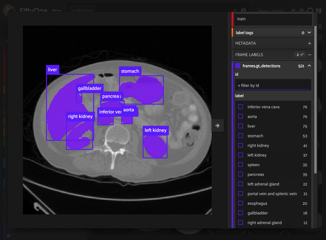Uncheck the frames.gt_detections checkbox
This screenshot has height=240, width=326.
pos(238,66)
